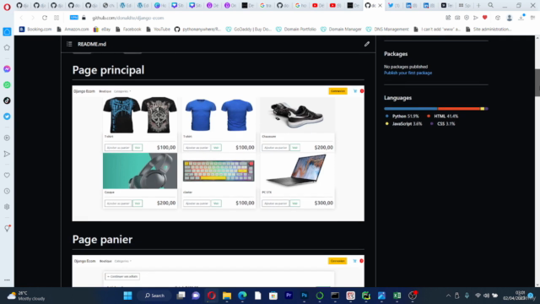Image resolution: width=540 pixels, height=304 pixels.
Task: Take a snapshot with camera icon
Action: [457, 18]
